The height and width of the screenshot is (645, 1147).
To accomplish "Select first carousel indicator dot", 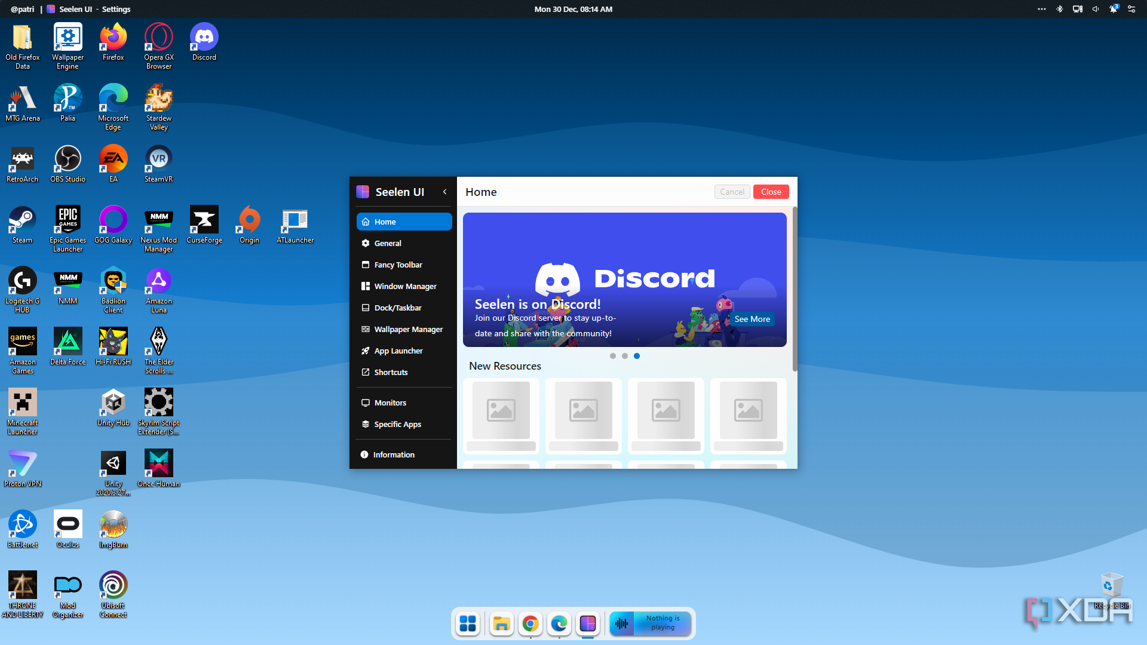I will 613,356.
